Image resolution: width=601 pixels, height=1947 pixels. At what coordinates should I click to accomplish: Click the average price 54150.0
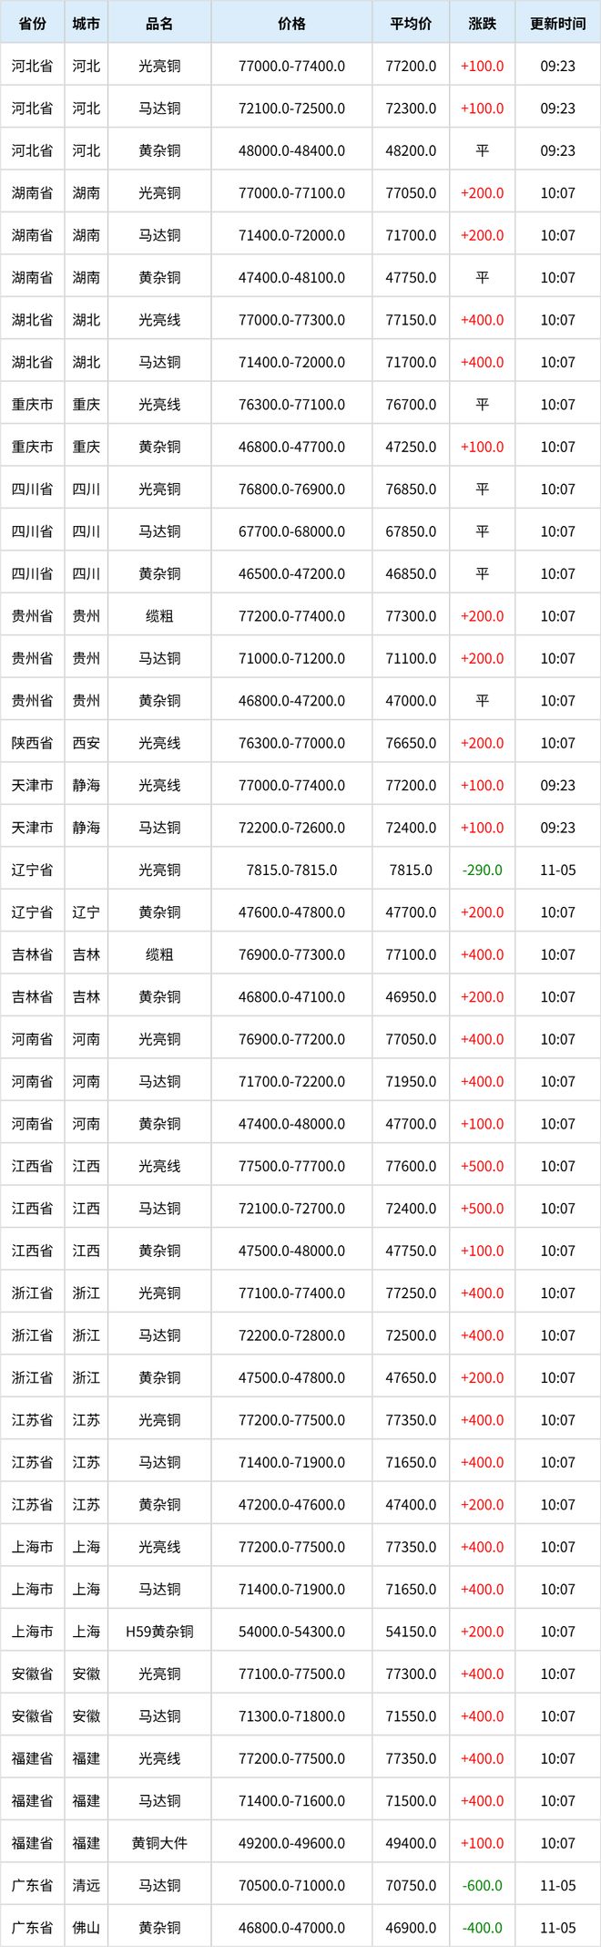pos(411,1632)
